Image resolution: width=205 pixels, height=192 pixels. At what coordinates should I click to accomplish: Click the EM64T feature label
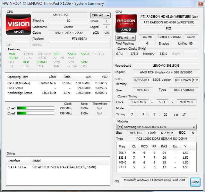42,62
